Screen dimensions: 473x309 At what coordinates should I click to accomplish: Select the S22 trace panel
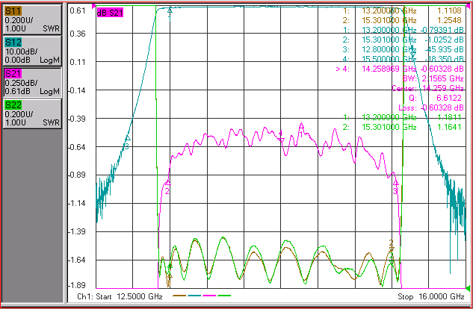pyautogui.click(x=32, y=113)
